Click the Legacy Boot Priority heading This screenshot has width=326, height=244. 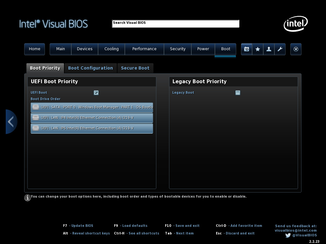click(x=199, y=81)
